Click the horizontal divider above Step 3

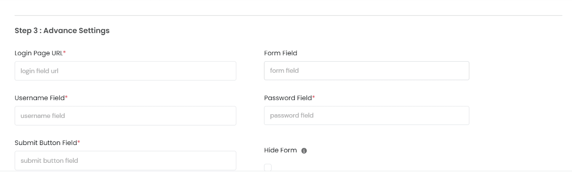[x=288, y=16]
